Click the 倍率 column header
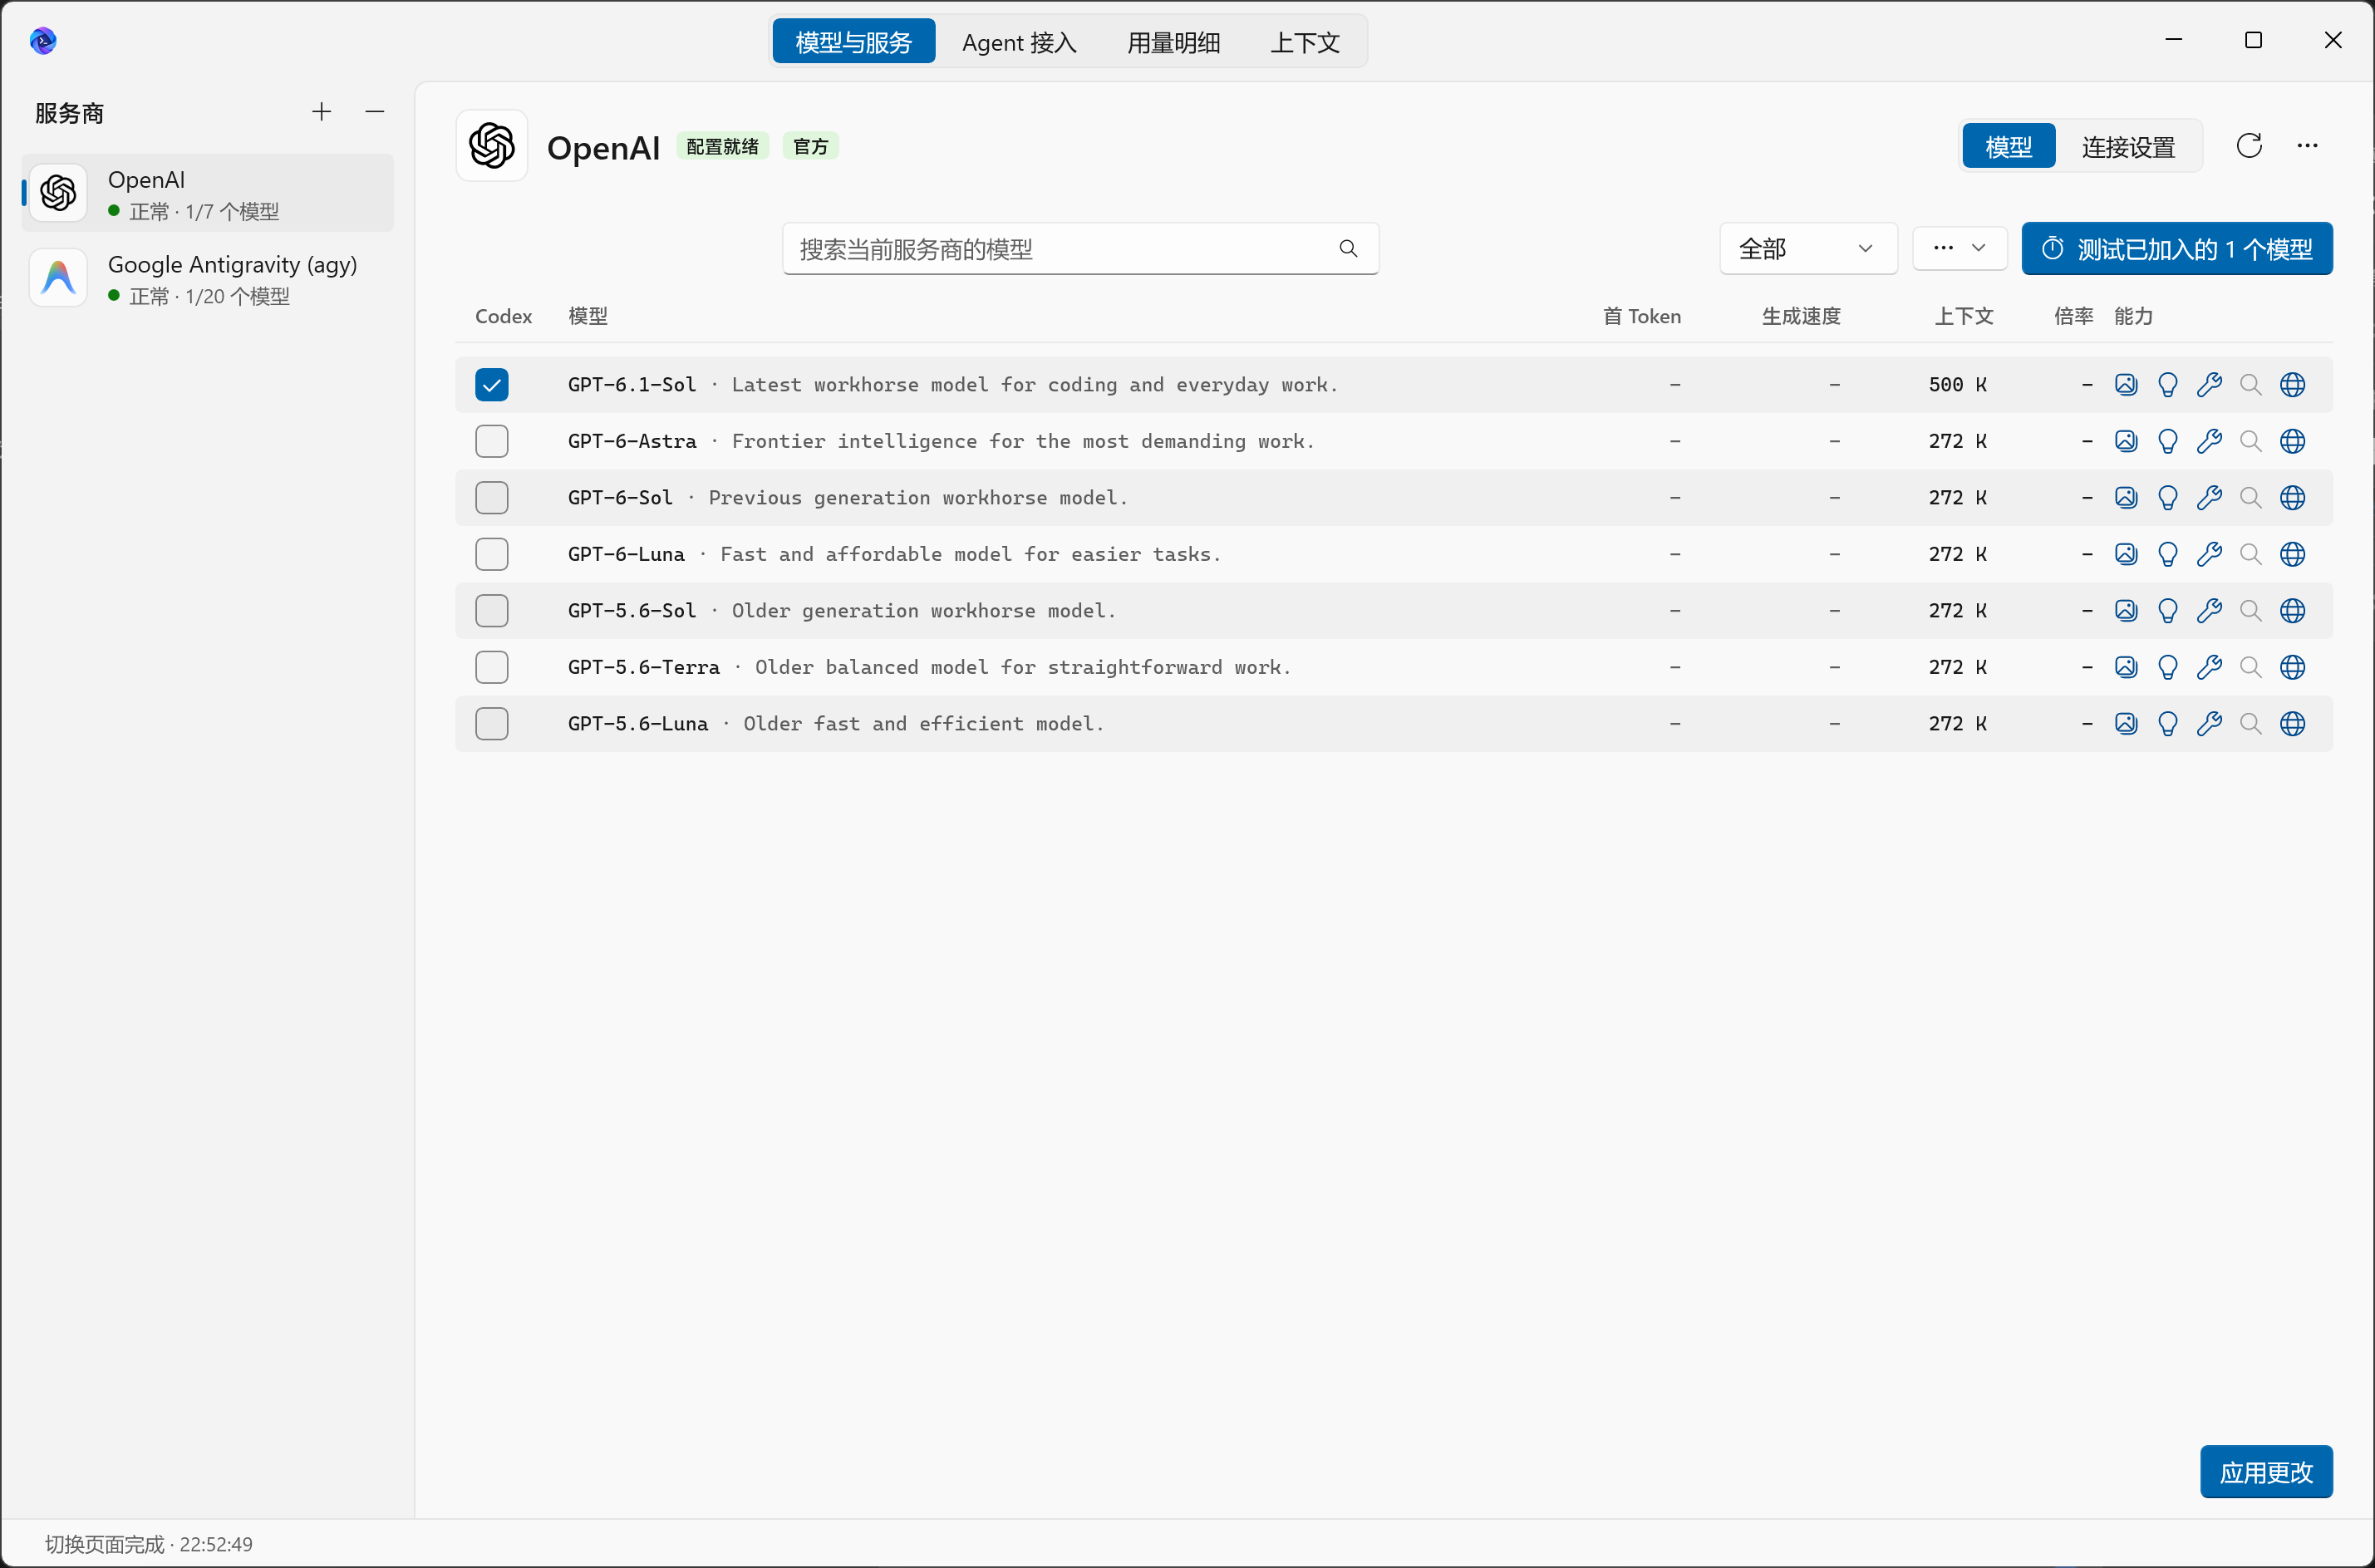2375x1568 pixels. pyautogui.click(x=2073, y=316)
